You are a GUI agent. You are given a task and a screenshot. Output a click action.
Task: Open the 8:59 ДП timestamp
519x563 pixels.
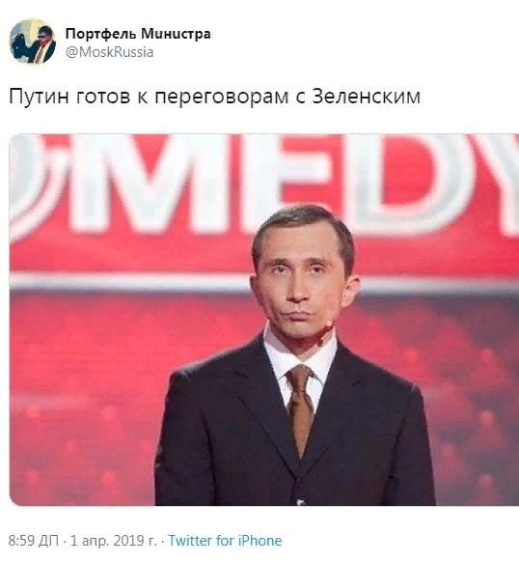(x=34, y=541)
